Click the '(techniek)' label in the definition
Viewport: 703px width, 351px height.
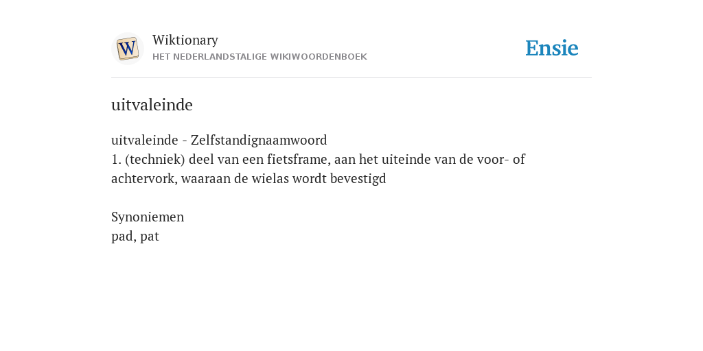click(x=155, y=159)
